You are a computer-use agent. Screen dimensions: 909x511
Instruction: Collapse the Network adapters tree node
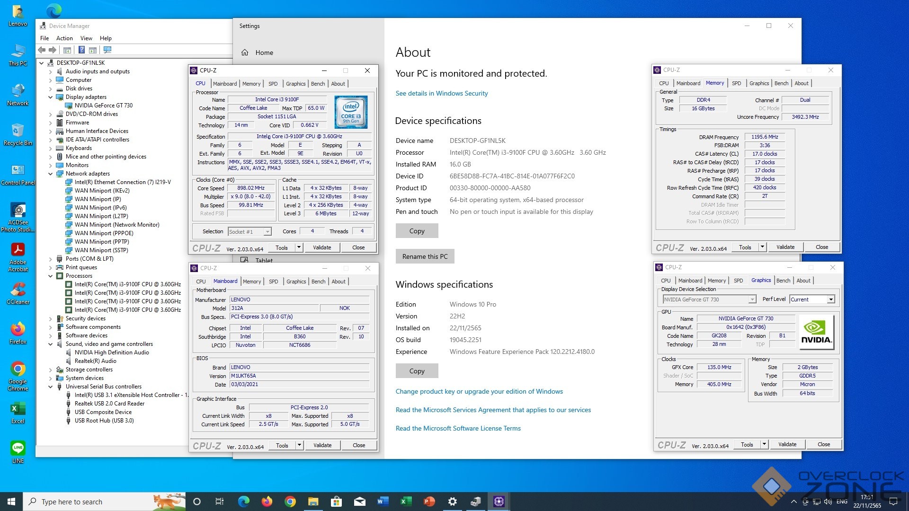[x=51, y=174]
